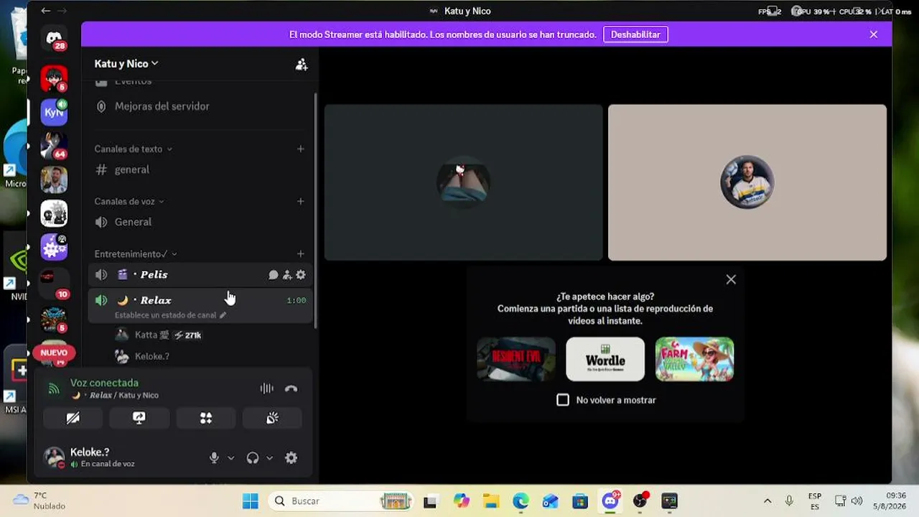Focus the hello-kitty avatar video tile
The width and height of the screenshot is (919, 517).
click(463, 182)
